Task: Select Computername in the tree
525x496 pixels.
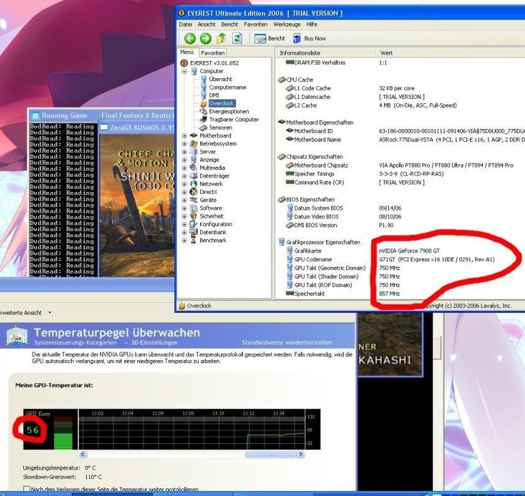Action: (228, 87)
